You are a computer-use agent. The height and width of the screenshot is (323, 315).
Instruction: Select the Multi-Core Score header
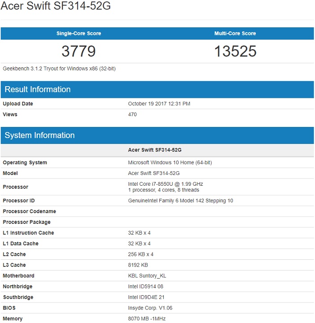[235, 33]
